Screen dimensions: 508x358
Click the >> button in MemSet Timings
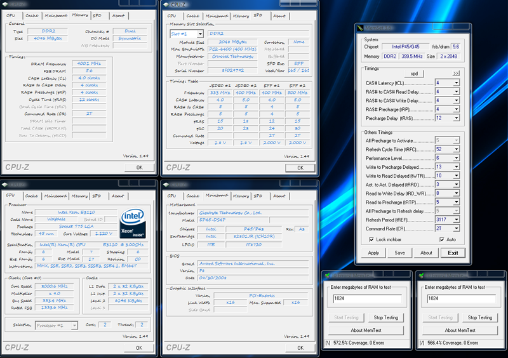pos(456,74)
